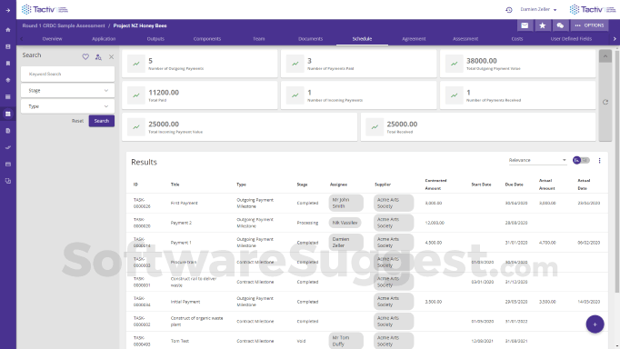This screenshot has width=620, height=349.
Task: Open the Tom Test task row
Action: (x=367, y=341)
